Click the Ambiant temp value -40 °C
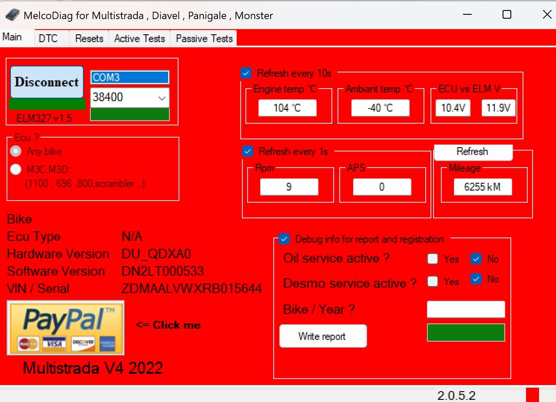Screen dimensions: 556x402 (381, 108)
